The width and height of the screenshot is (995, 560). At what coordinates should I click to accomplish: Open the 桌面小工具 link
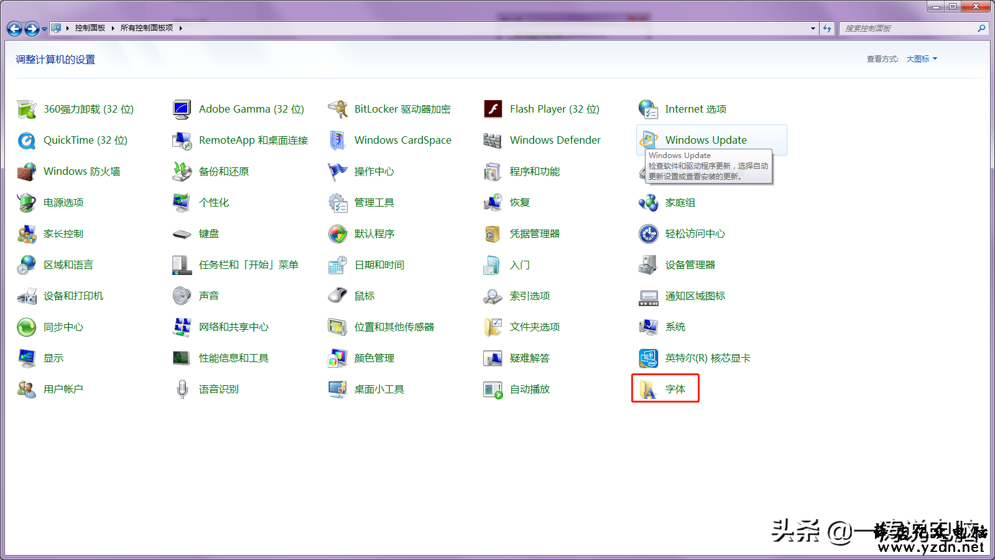[379, 389]
